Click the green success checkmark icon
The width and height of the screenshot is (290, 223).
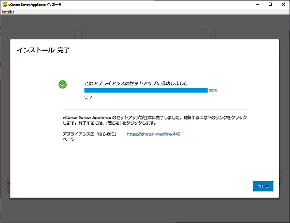[x=63, y=84]
